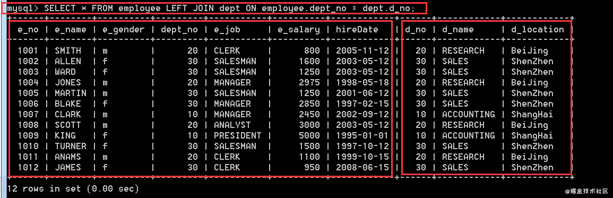Select the e_salary column header
Viewport: 613px width, 198px height.
[x=299, y=29]
